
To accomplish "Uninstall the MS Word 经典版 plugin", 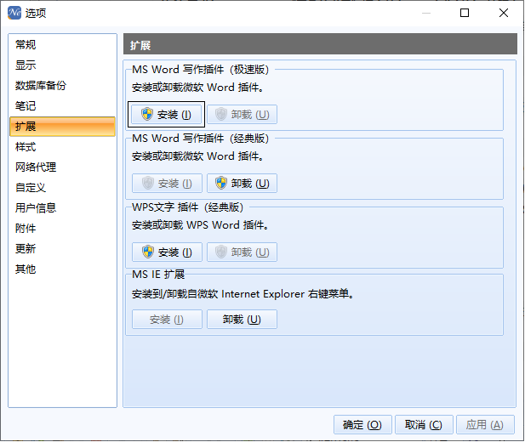I will (242, 183).
